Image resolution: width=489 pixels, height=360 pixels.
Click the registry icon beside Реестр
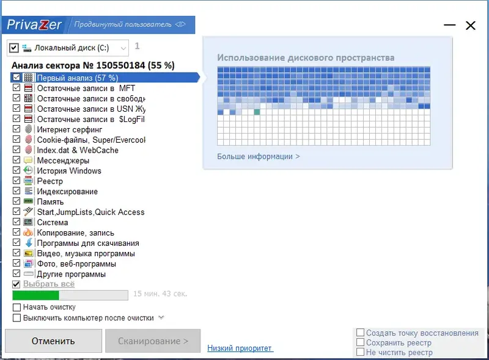[28, 181]
